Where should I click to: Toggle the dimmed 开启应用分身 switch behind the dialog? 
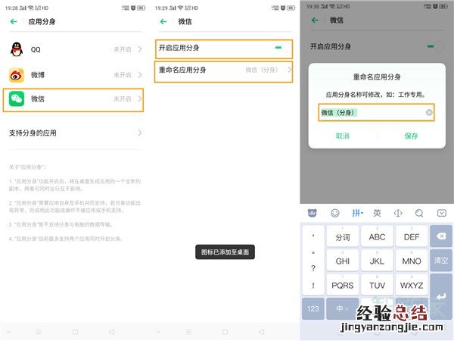click(434, 46)
